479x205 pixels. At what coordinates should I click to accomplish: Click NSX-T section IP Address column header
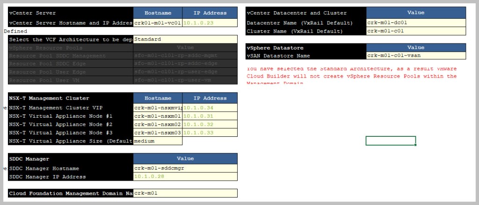point(210,98)
